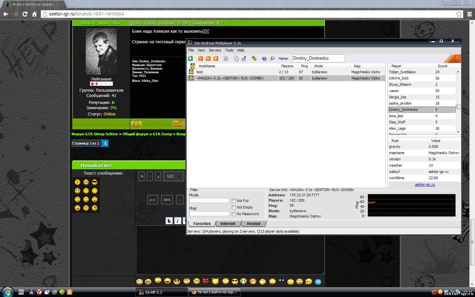This screenshot has height=297, width=475.
Task: Click the green Connect play icon in SA-MP
Action: coord(190,58)
